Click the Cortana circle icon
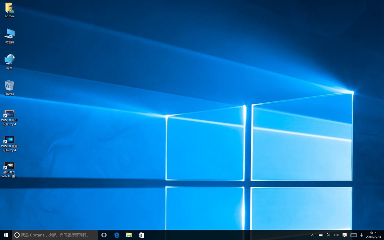The width and height of the screenshot is (384, 240). tap(17, 235)
